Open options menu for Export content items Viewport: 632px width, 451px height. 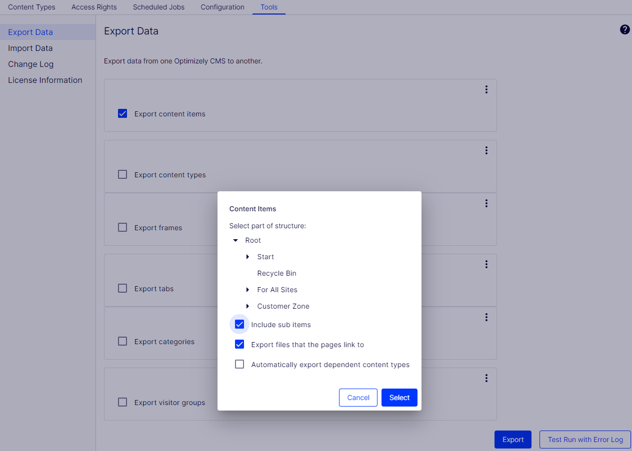click(486, 89)
